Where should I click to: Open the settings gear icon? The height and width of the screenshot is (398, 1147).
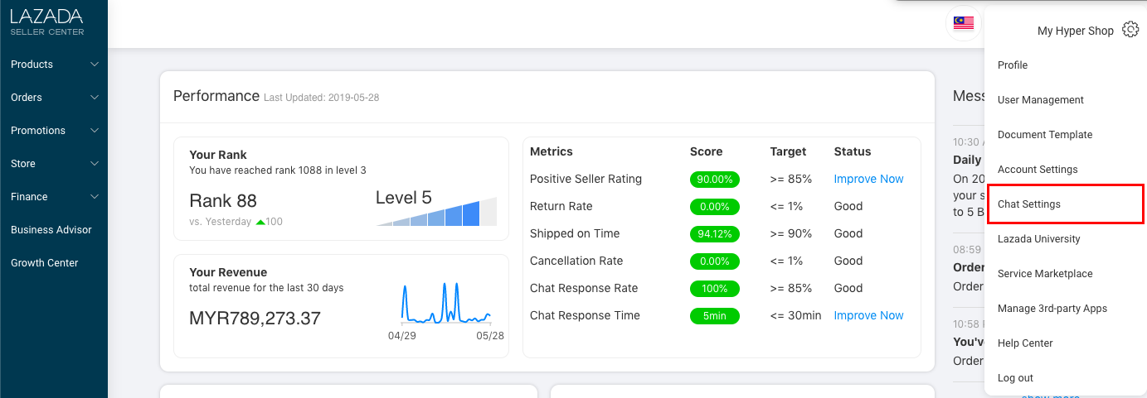(x=1130, y=30)
